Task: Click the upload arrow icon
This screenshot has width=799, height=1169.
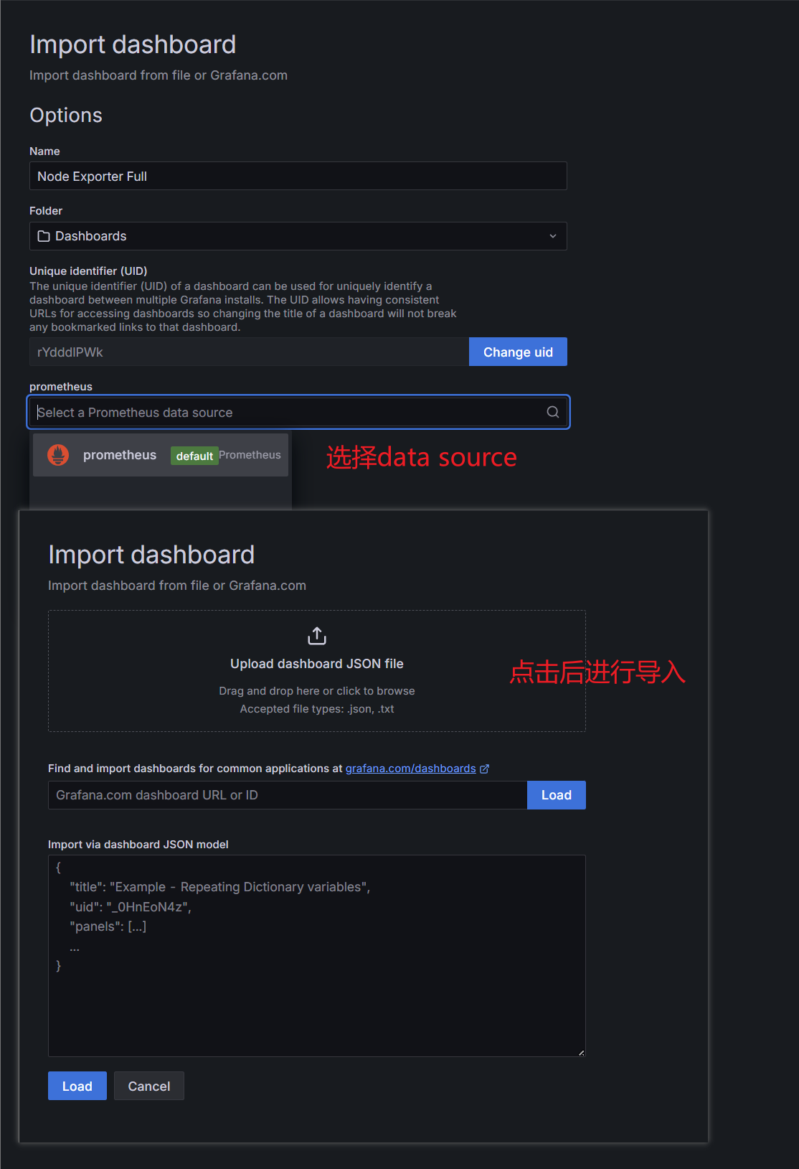Action: [317, 636]
